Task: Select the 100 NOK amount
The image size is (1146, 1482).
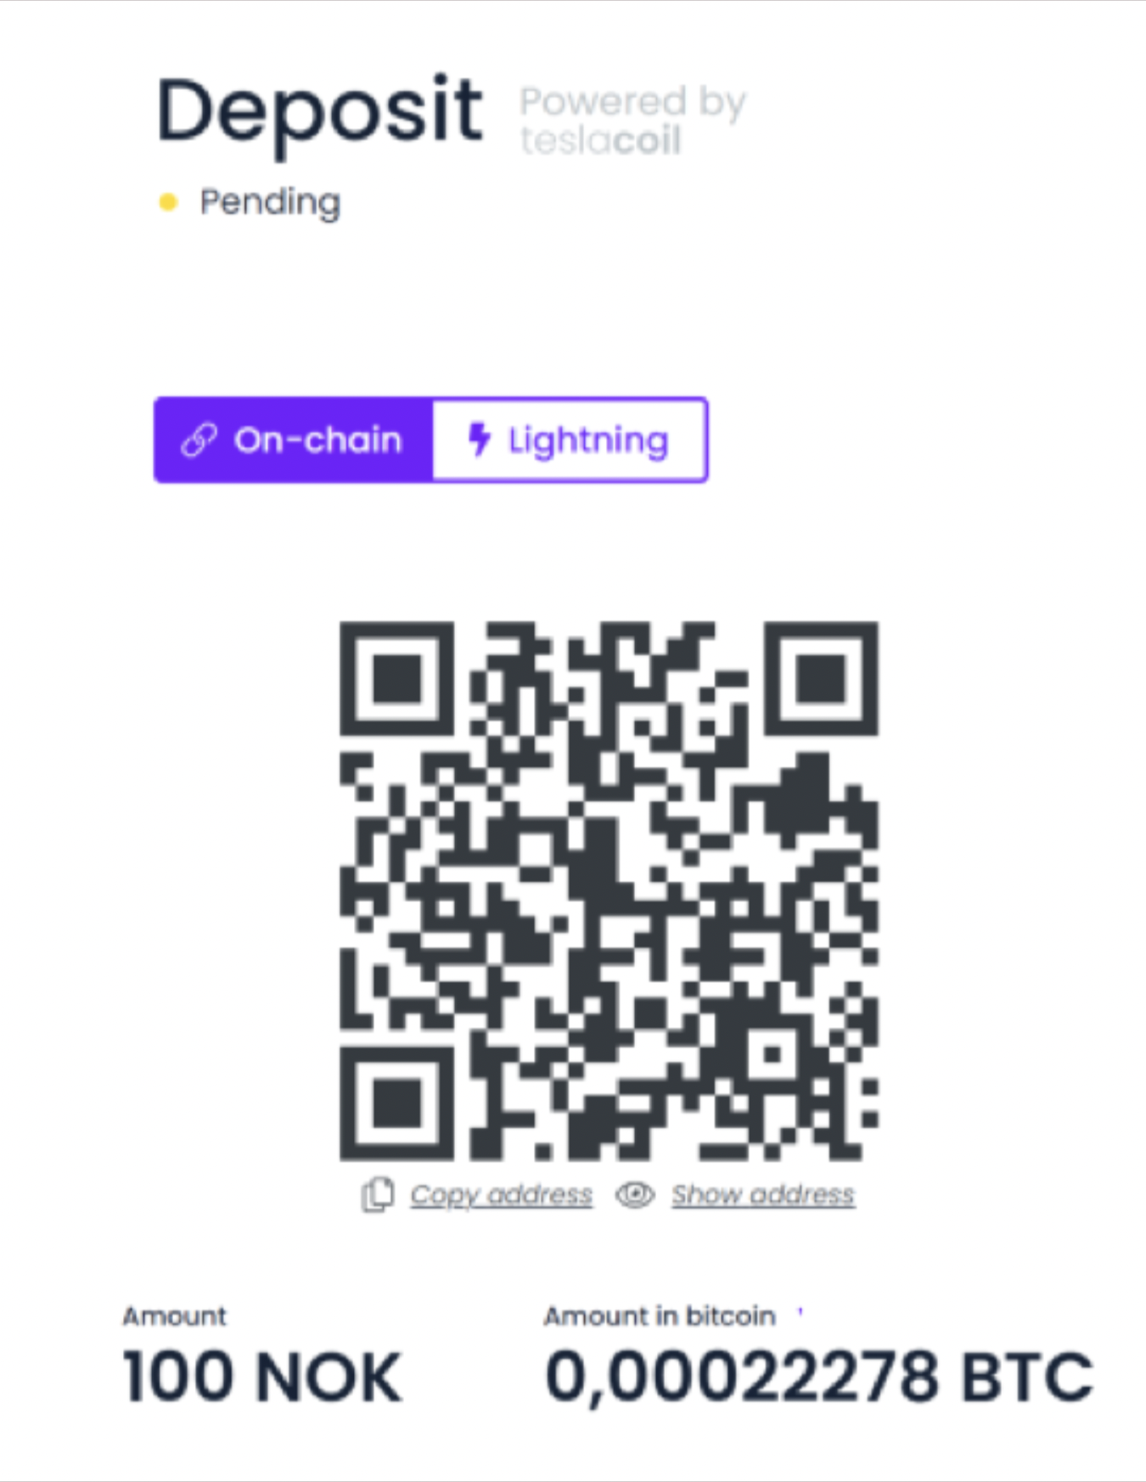Action: point(262,1377)
